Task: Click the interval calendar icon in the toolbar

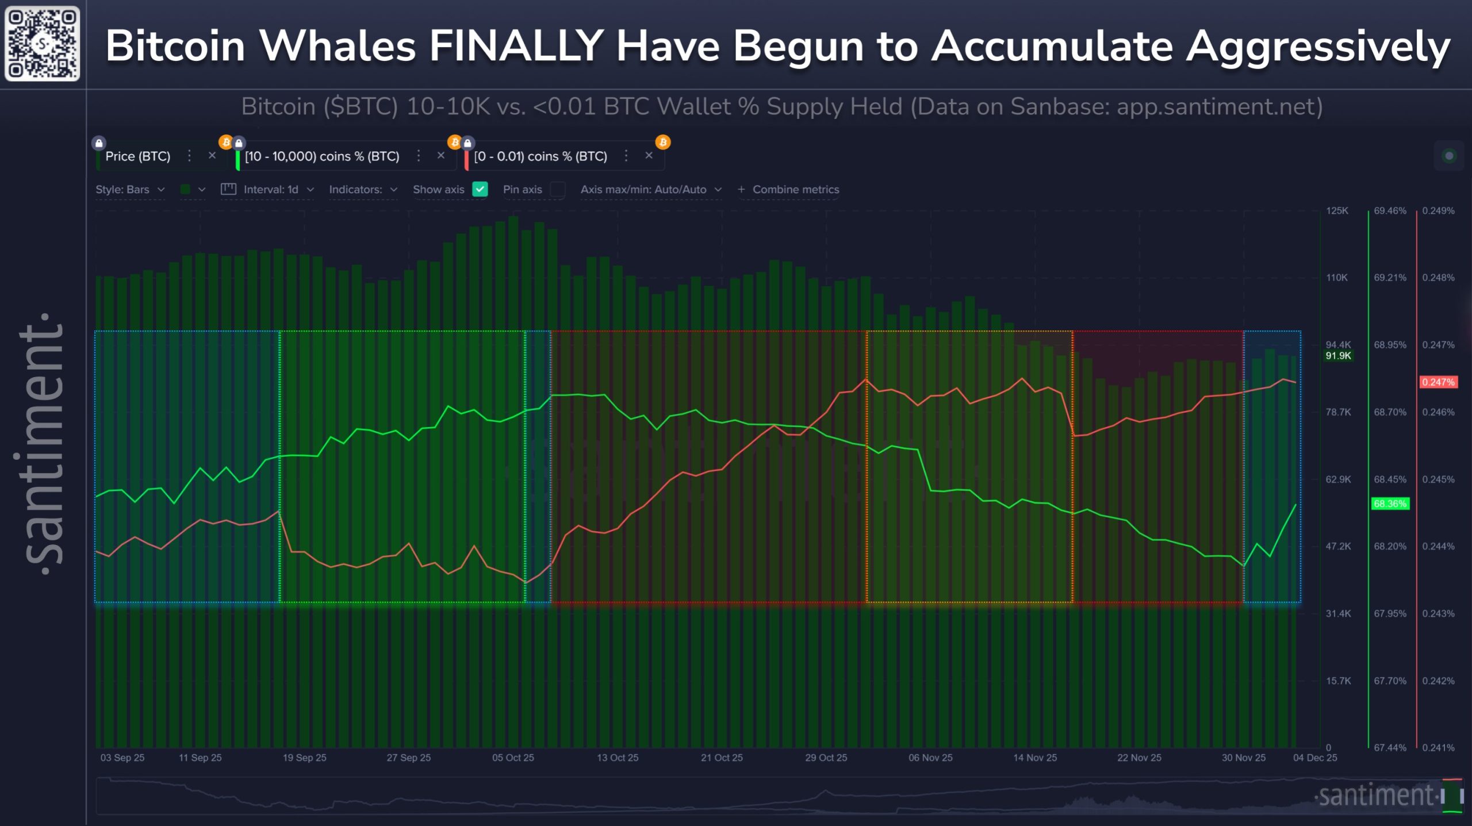Action: click(229, 189)
